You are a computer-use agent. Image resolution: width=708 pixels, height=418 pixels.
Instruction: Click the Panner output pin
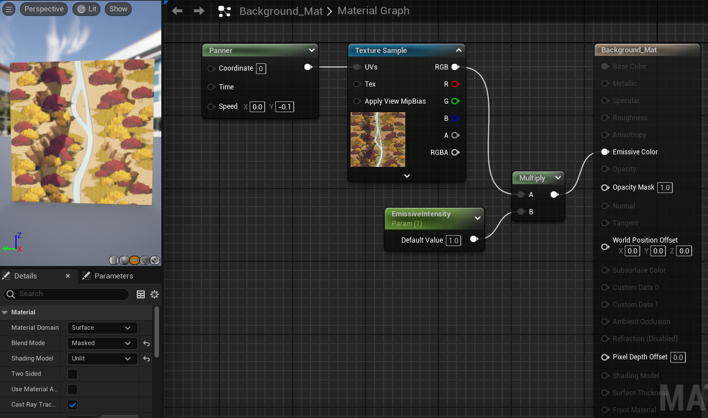point(308,67)
